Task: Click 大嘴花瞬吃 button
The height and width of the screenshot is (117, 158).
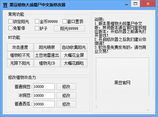Action: (x=74, y=63)
